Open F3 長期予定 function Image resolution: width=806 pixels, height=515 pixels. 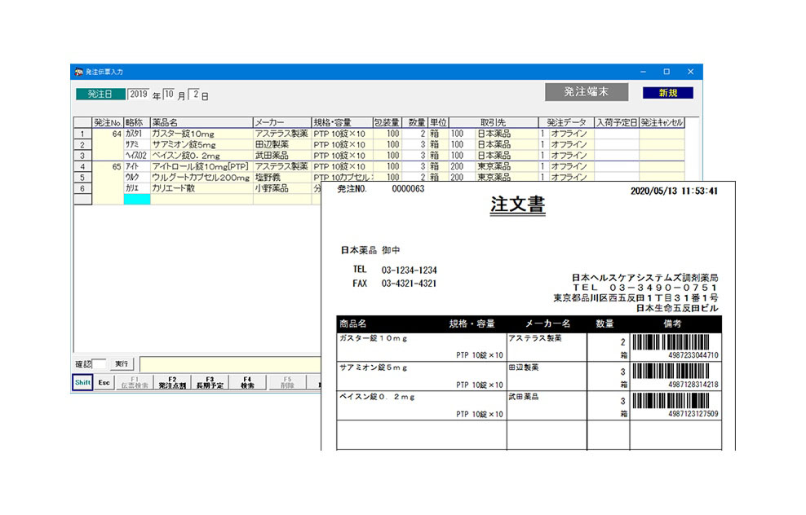coord(210,383)
